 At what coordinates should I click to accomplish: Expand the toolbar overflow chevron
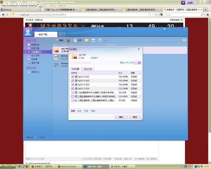click(105, 40)
